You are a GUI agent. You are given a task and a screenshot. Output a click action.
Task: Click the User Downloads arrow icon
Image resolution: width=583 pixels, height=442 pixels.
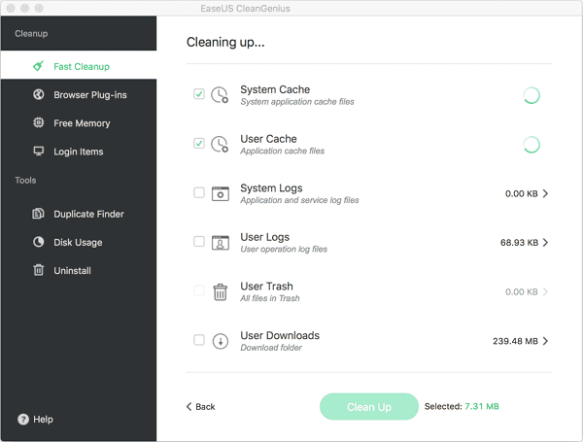(221, 341)
